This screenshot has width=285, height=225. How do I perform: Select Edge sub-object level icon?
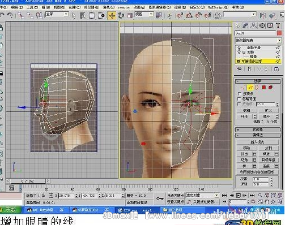[250, 87]
